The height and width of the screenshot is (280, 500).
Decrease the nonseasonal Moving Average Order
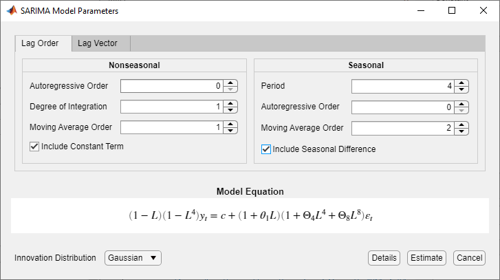[x=231, y=131]
